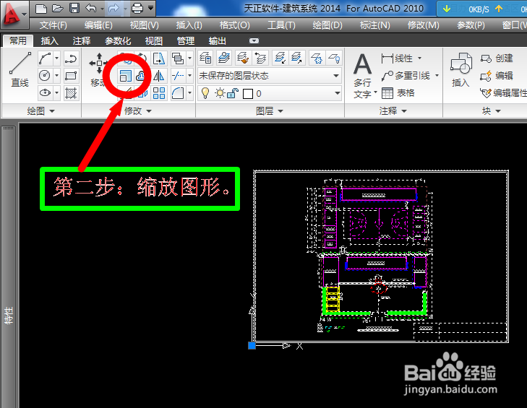Click the Layer Isolate icon
This screenshot has height=408, width=527.
pos(280,58)
